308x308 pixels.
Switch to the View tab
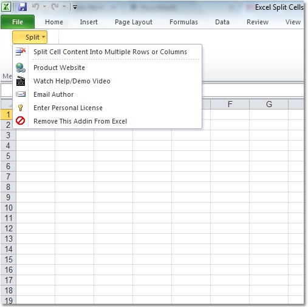coord(293,22)
